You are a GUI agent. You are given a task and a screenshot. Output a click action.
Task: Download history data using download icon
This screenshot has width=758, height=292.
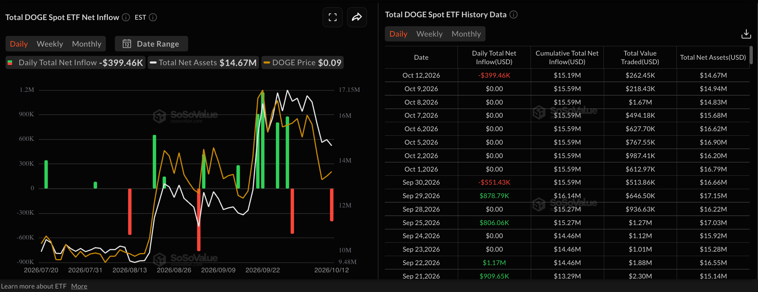click(x=746, y=34)
